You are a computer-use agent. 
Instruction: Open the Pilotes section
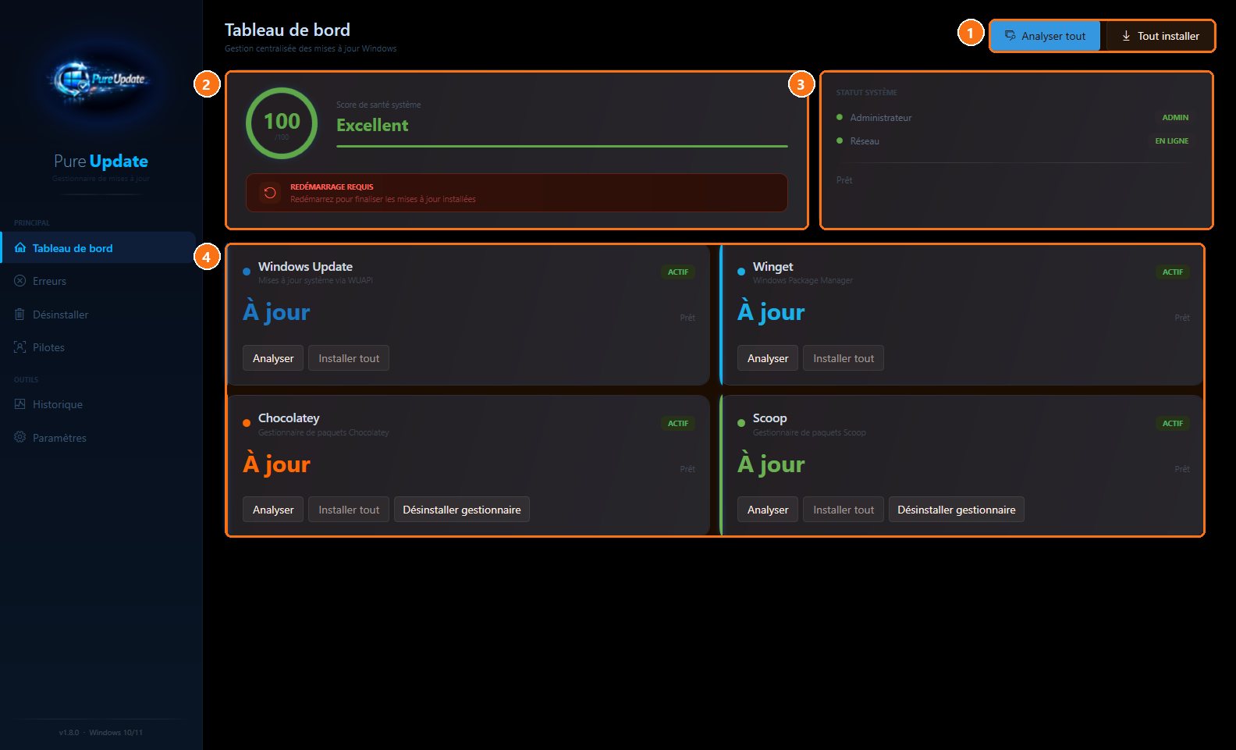[98, 347]
